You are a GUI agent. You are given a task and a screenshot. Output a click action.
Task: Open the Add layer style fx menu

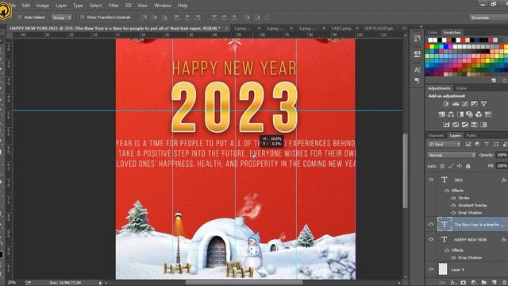click(453, 283)
